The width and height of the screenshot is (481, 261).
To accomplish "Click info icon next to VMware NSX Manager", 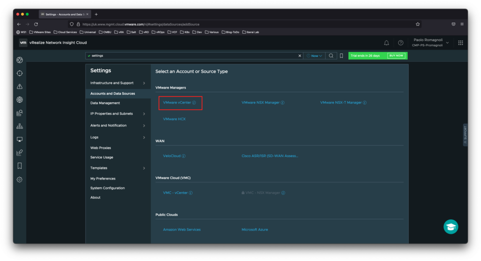I will tap(282, 103).
